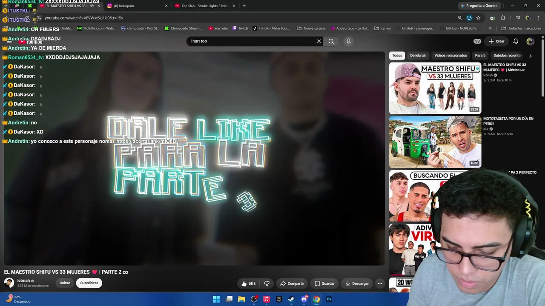Click the browser address bar URL

[x=83, y=18]
